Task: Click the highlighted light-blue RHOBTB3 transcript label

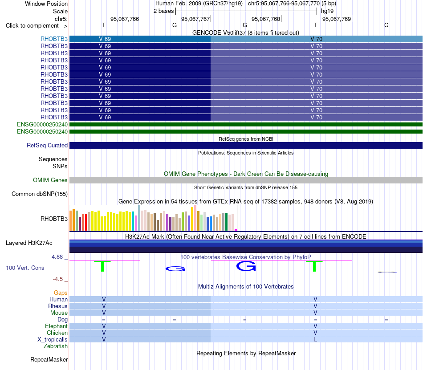Action: point(54,39)
